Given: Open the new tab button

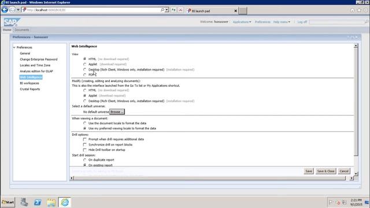Looking at the screenshot, I should coord(243,10).
